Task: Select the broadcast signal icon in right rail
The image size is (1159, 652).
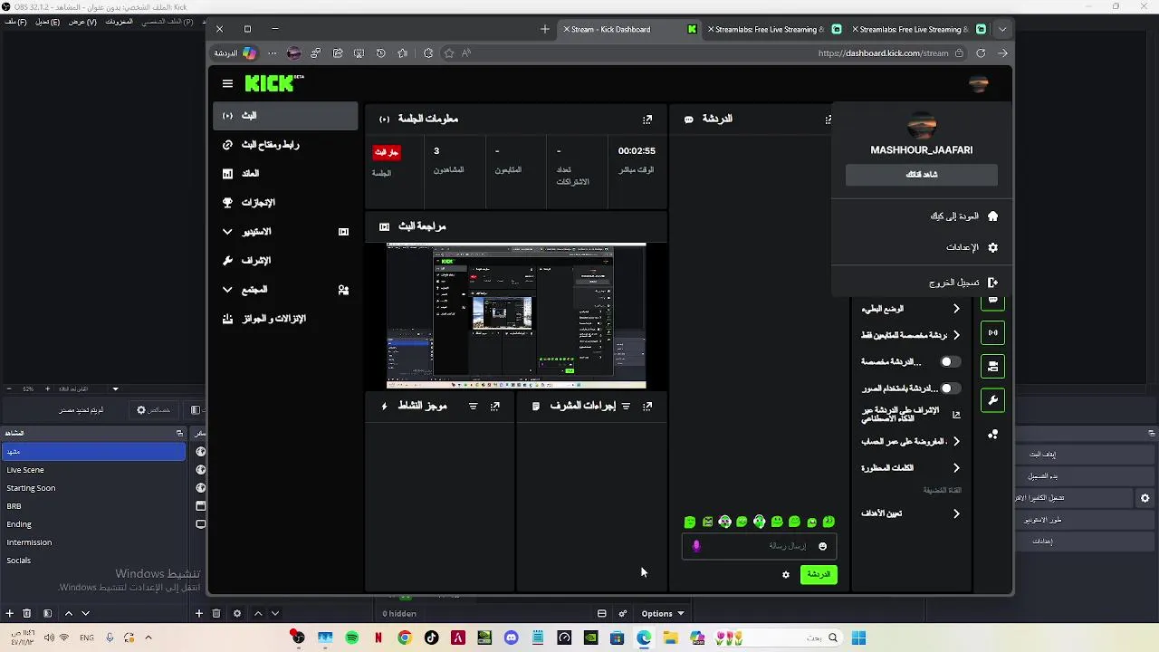Action: [x=993, y=332]
